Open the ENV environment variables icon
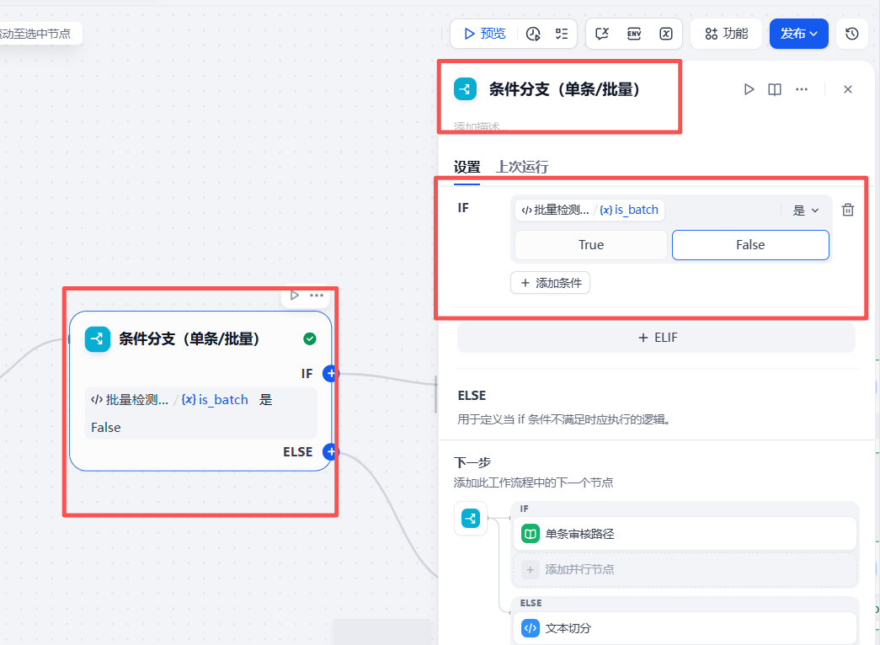 pos(634,34)
